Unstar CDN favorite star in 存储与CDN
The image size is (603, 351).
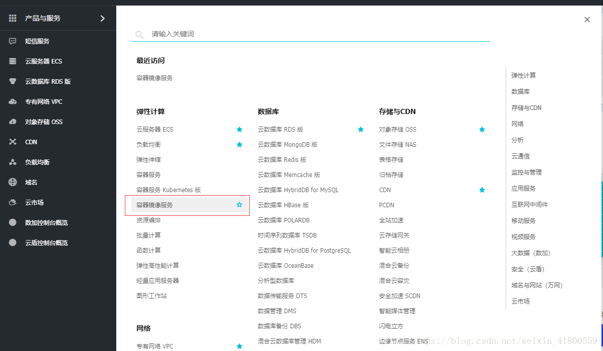[x=482, y=190]
